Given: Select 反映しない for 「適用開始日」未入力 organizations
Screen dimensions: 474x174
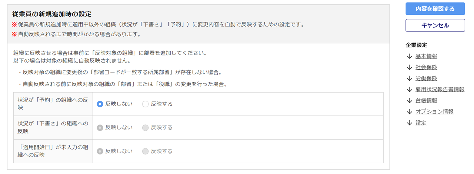Looking at the screenshot, I should (100, 151).
